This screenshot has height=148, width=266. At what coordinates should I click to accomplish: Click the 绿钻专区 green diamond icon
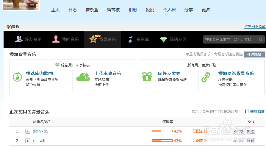[x=164, y=40]
